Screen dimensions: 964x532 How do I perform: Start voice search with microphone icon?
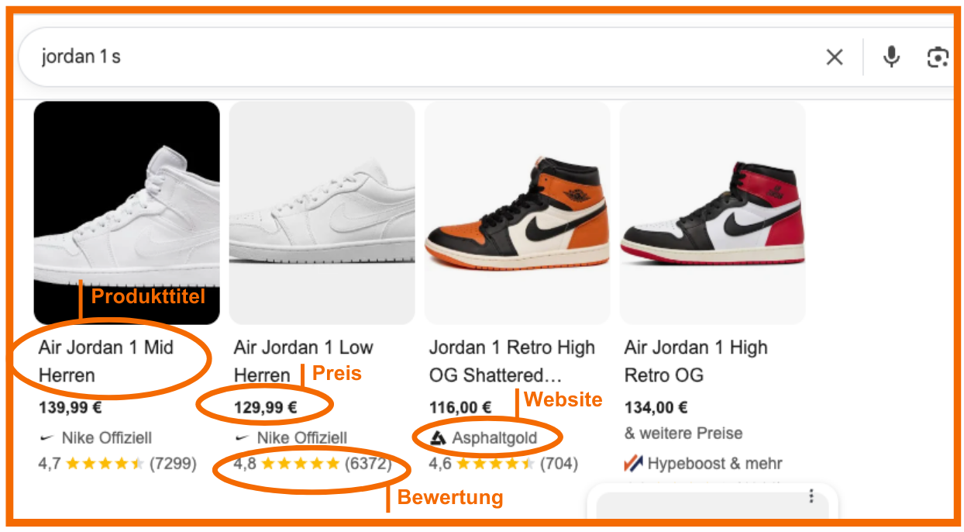point(892,57)
